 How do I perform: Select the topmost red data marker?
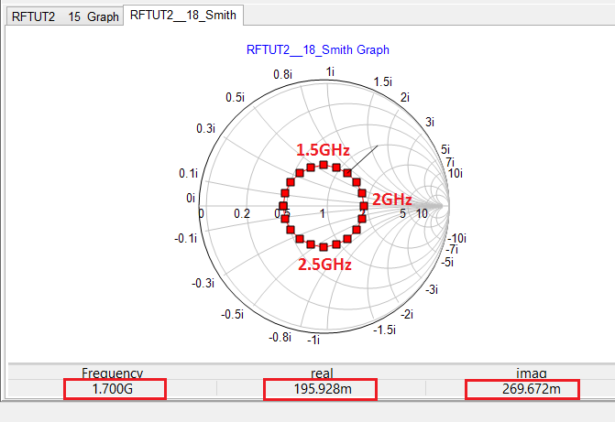click(324, 165)
